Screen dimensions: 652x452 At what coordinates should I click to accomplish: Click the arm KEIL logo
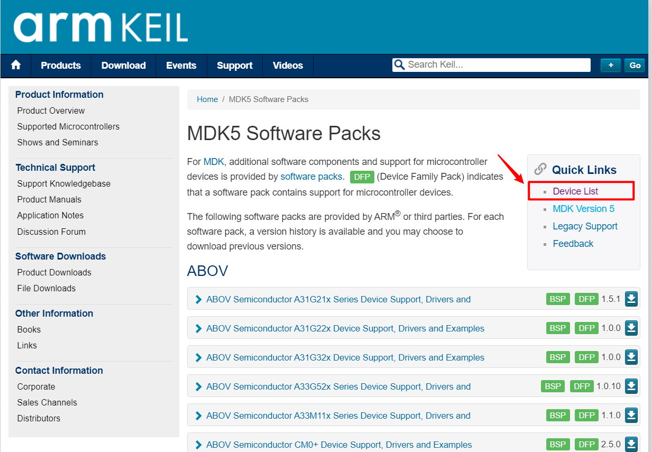[x=100, y=27]
